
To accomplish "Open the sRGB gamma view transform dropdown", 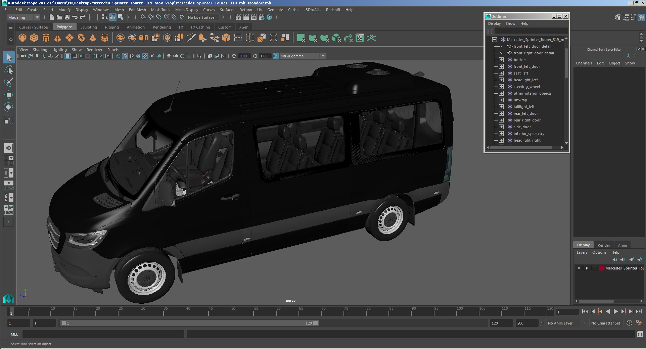I will point(303,56).
